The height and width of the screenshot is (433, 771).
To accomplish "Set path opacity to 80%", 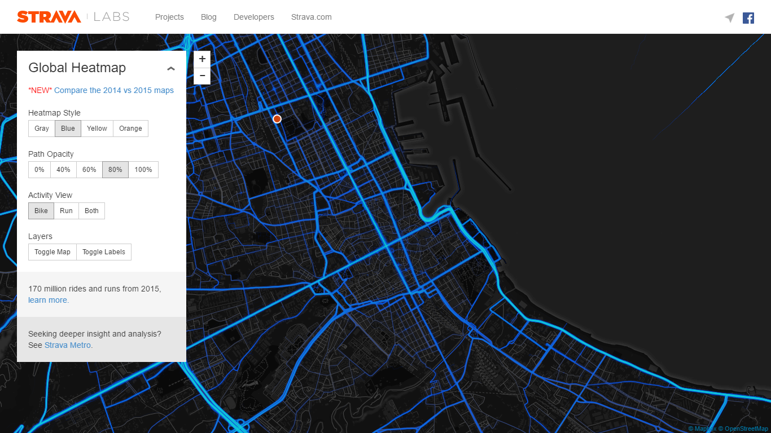I will click(116, 170).
